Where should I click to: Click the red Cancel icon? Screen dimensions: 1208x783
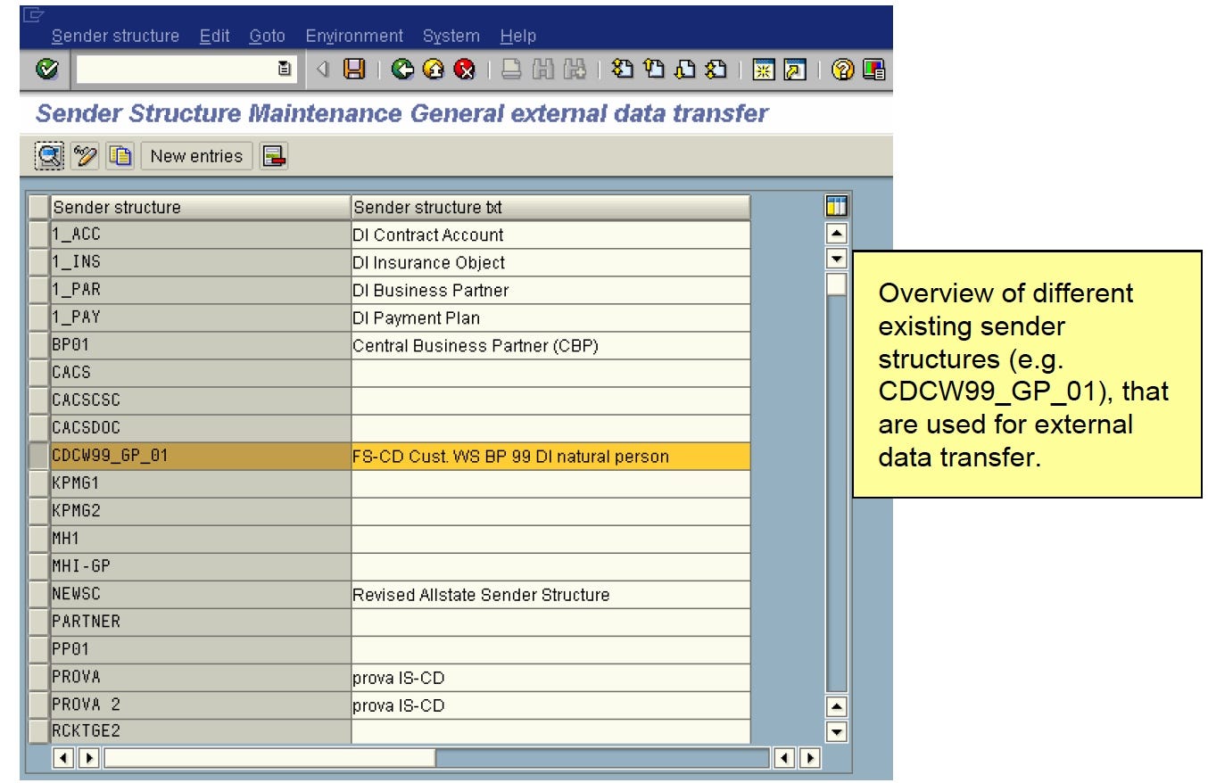click(464, 70)
